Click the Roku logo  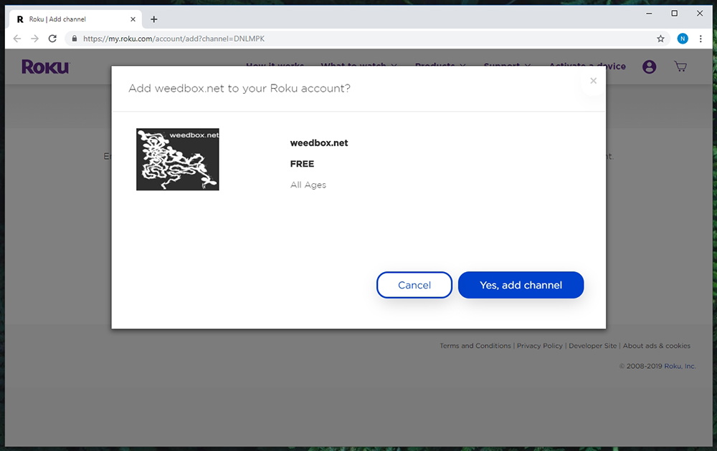[x=45, y=67]
